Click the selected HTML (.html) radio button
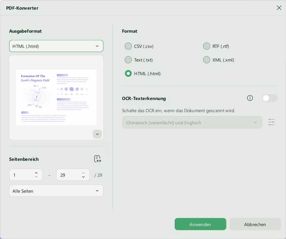This screenshot has width=286, height=239. [x=128, y=73]
